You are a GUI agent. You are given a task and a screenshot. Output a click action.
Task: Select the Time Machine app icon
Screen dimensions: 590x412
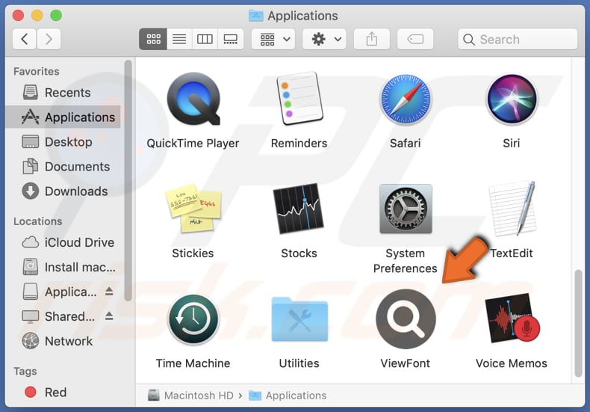tap(193, 319)
